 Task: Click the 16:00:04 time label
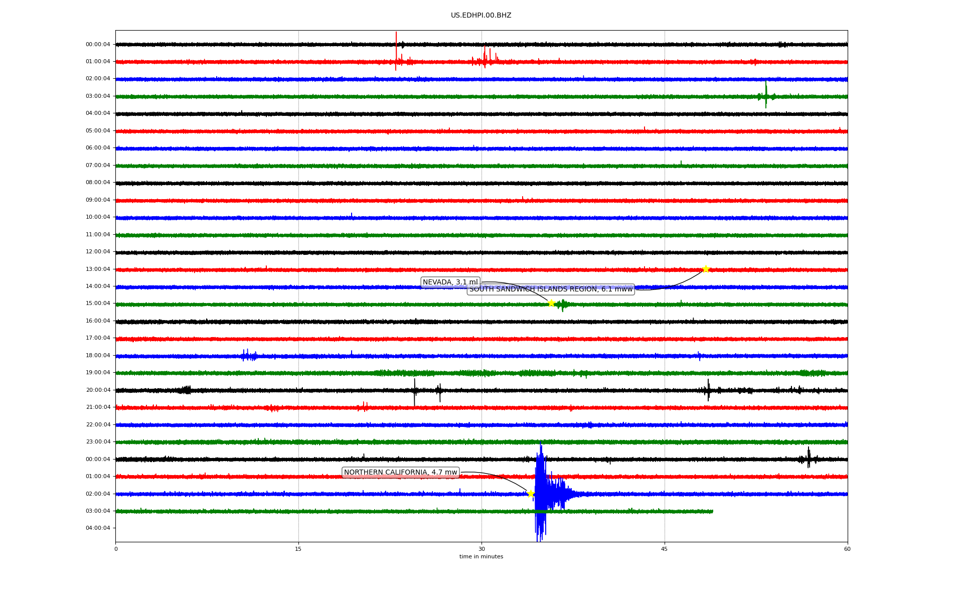click(x=98, y=321)
